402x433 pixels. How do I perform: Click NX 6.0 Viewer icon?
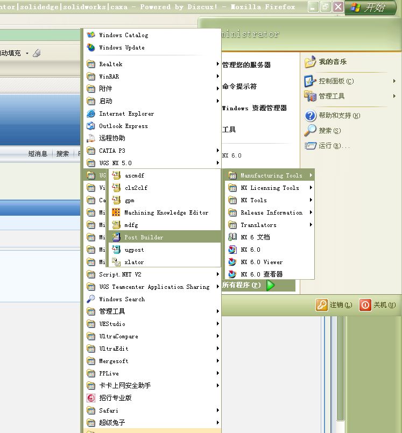pyautogui.click(x=232, y=262)
